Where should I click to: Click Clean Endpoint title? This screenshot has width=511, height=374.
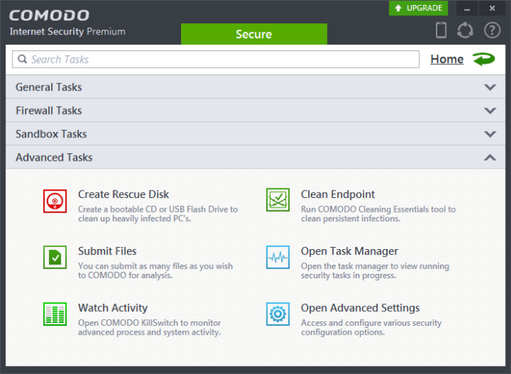click(x=337, y=194)
